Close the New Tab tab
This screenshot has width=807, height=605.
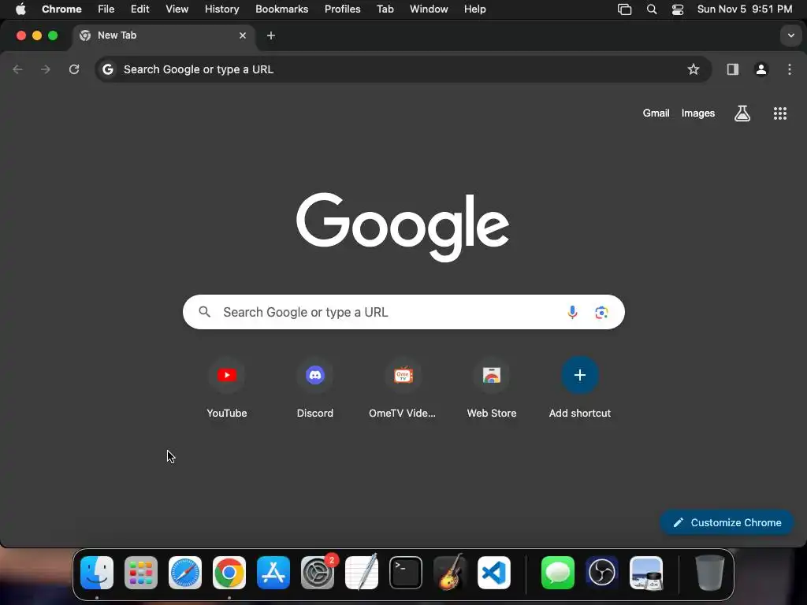(243, 35)
